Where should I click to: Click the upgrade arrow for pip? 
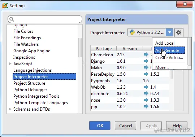[146, 106]
